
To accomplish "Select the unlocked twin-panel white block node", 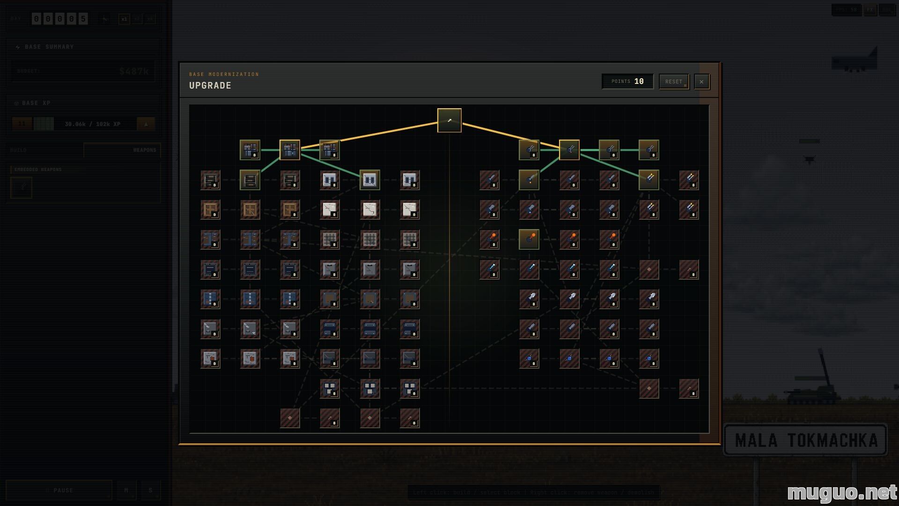I will tap(370, 180).
